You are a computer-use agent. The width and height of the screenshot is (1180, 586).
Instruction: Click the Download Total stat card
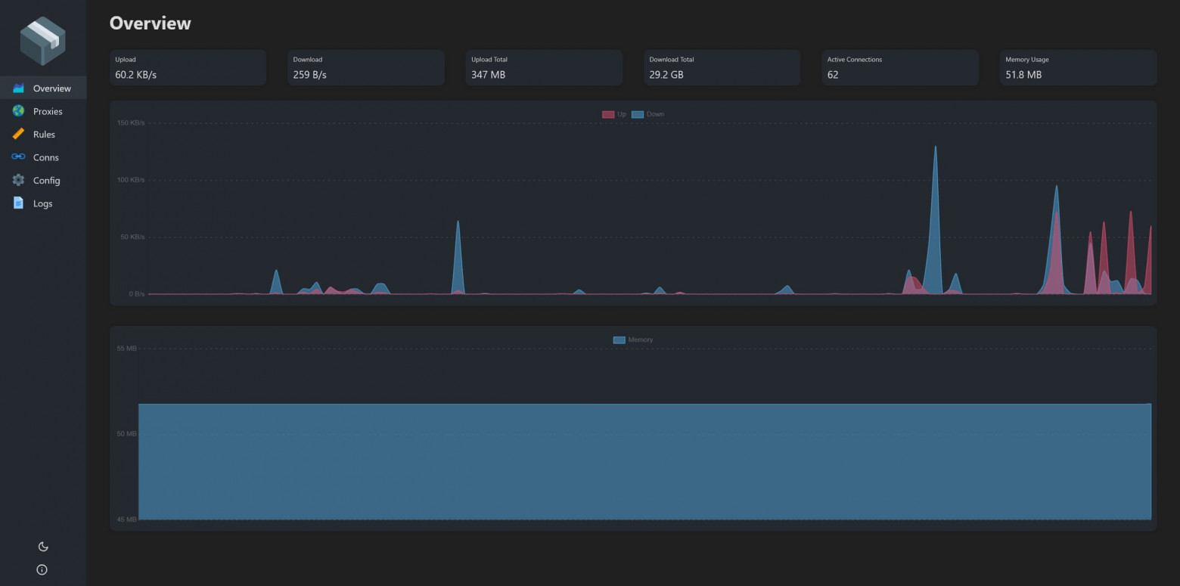pos(721,67)
